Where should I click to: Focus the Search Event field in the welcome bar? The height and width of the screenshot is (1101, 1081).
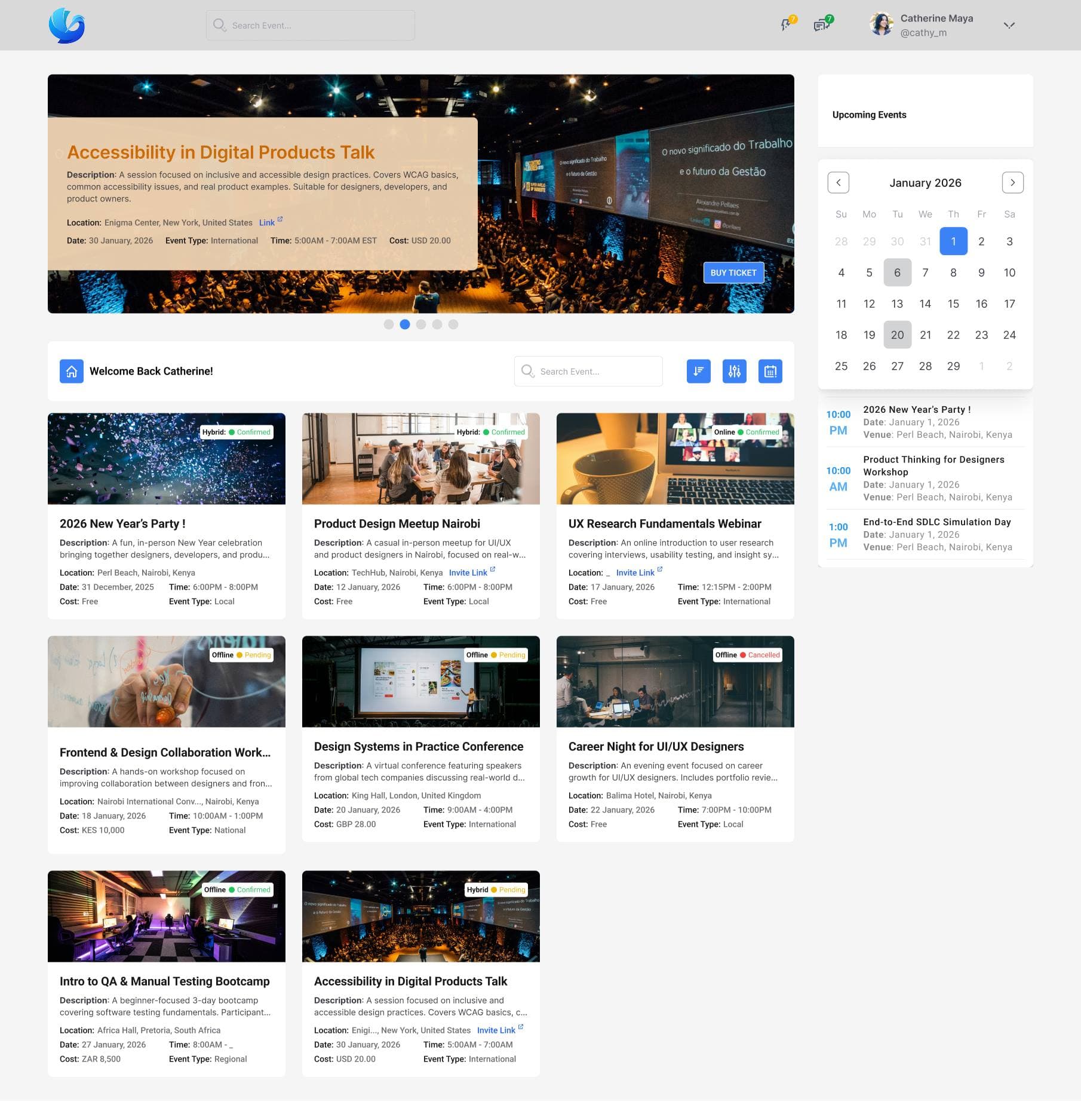(x=588, y=371)
